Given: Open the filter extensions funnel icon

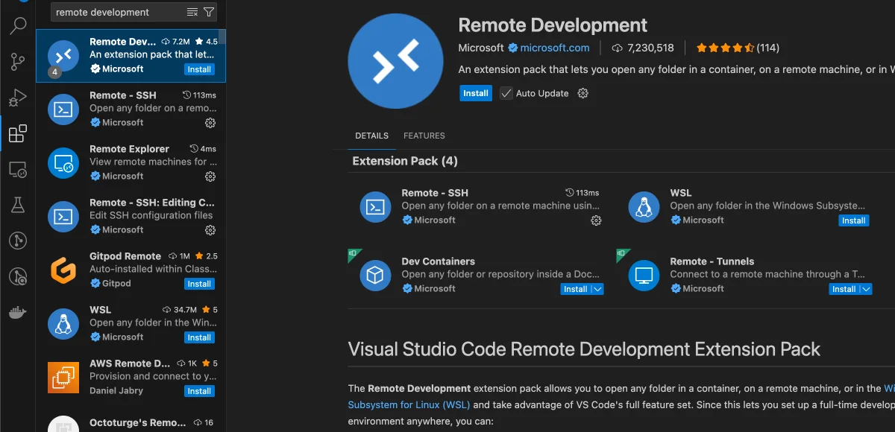Looking at the screenshot, I should coord(209,12).
